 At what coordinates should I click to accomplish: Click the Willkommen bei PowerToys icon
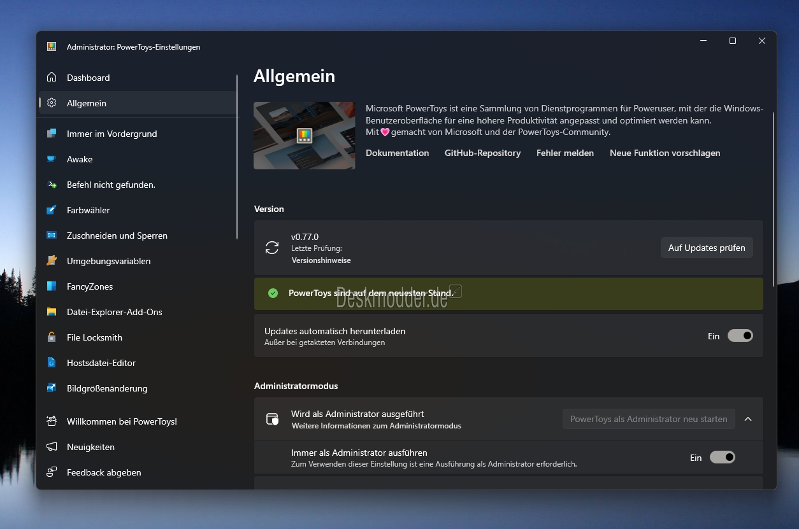coord(52,421)
